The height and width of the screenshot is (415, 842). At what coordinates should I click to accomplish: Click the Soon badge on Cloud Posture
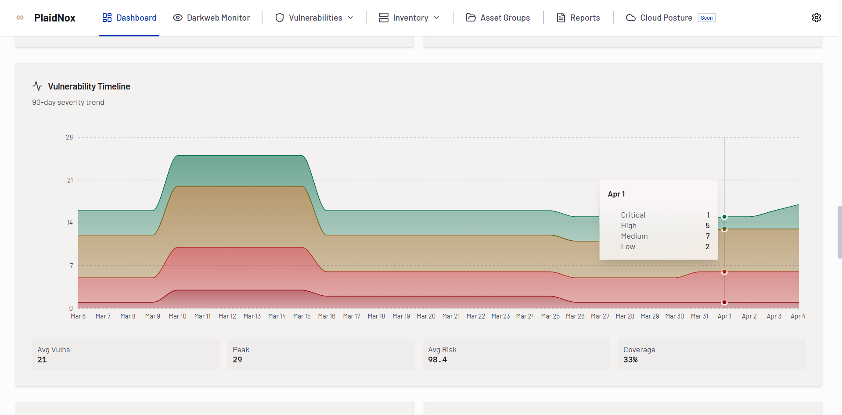[706, 18]
